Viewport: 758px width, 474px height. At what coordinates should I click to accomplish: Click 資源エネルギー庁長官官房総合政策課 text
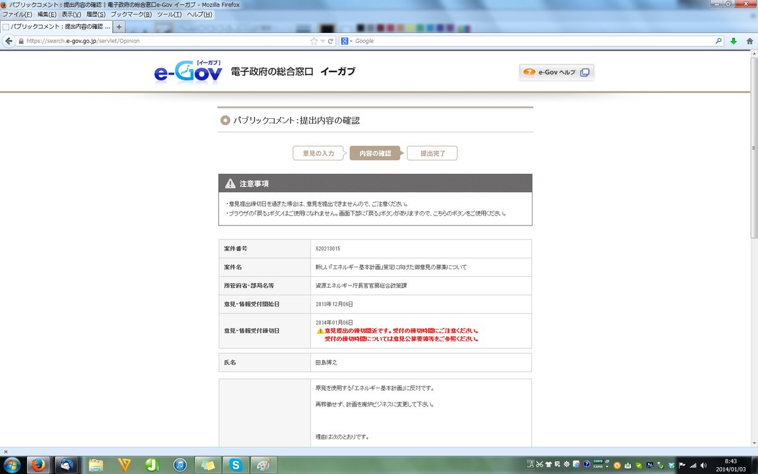point(361,286)
